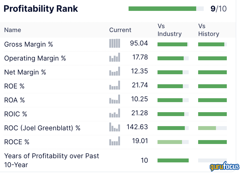
Task: Click the Gross Margin % metric name
Action: click(x=28, y=44)
